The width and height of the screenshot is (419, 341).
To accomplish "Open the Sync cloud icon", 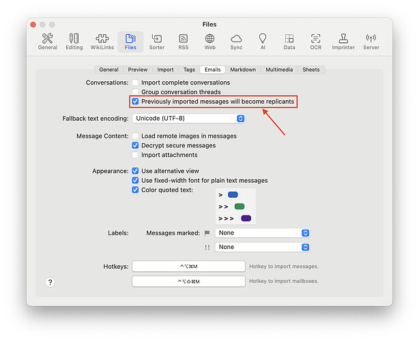I will (236, 42).
